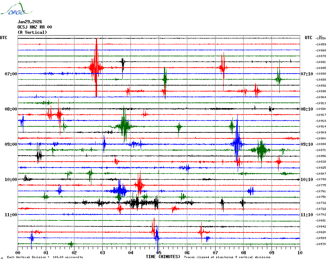Screen dimensions: 328x262
Task: Click the 00 minute tick label
Action: click(x=18, y=252)
